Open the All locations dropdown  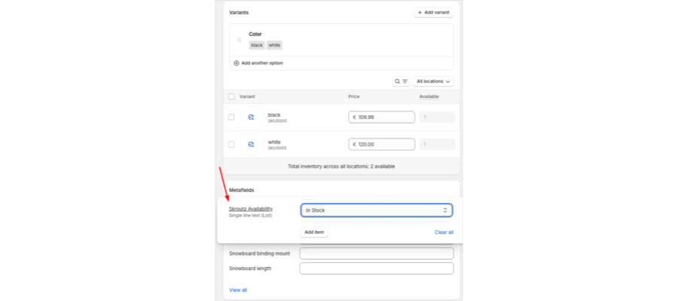click(x=433, y=81)
